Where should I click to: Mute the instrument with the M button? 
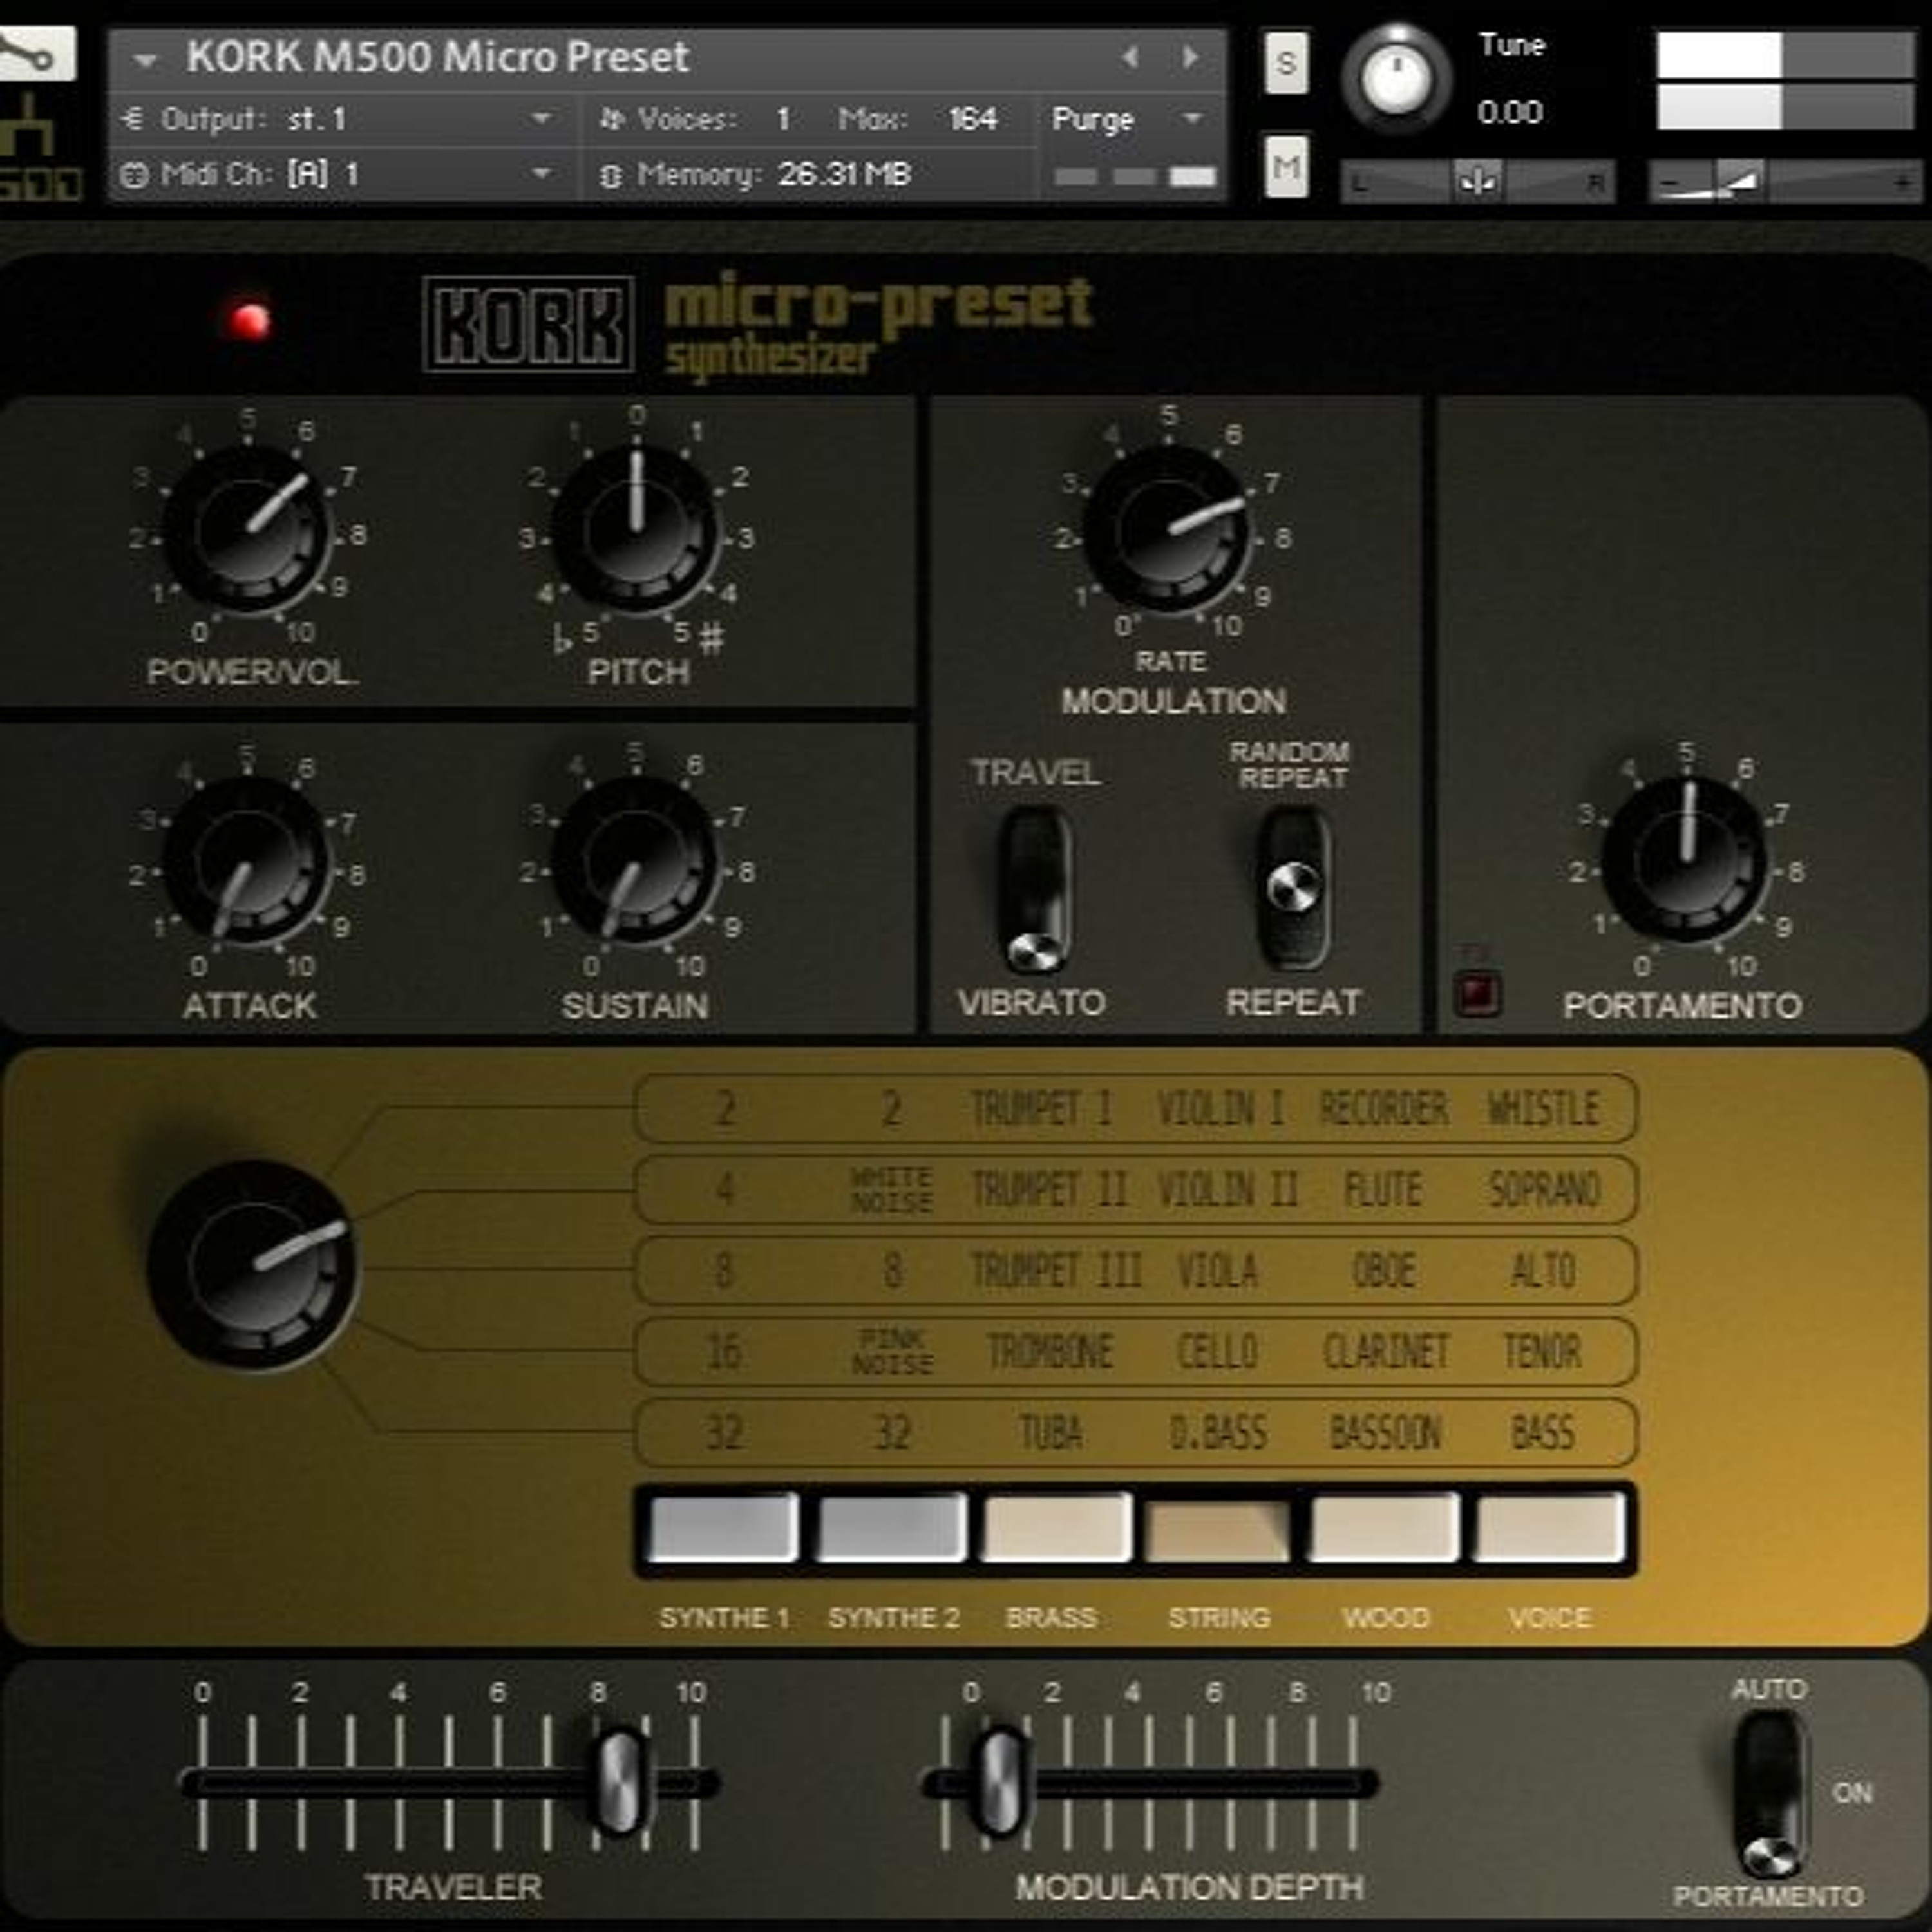point(1286,167)
